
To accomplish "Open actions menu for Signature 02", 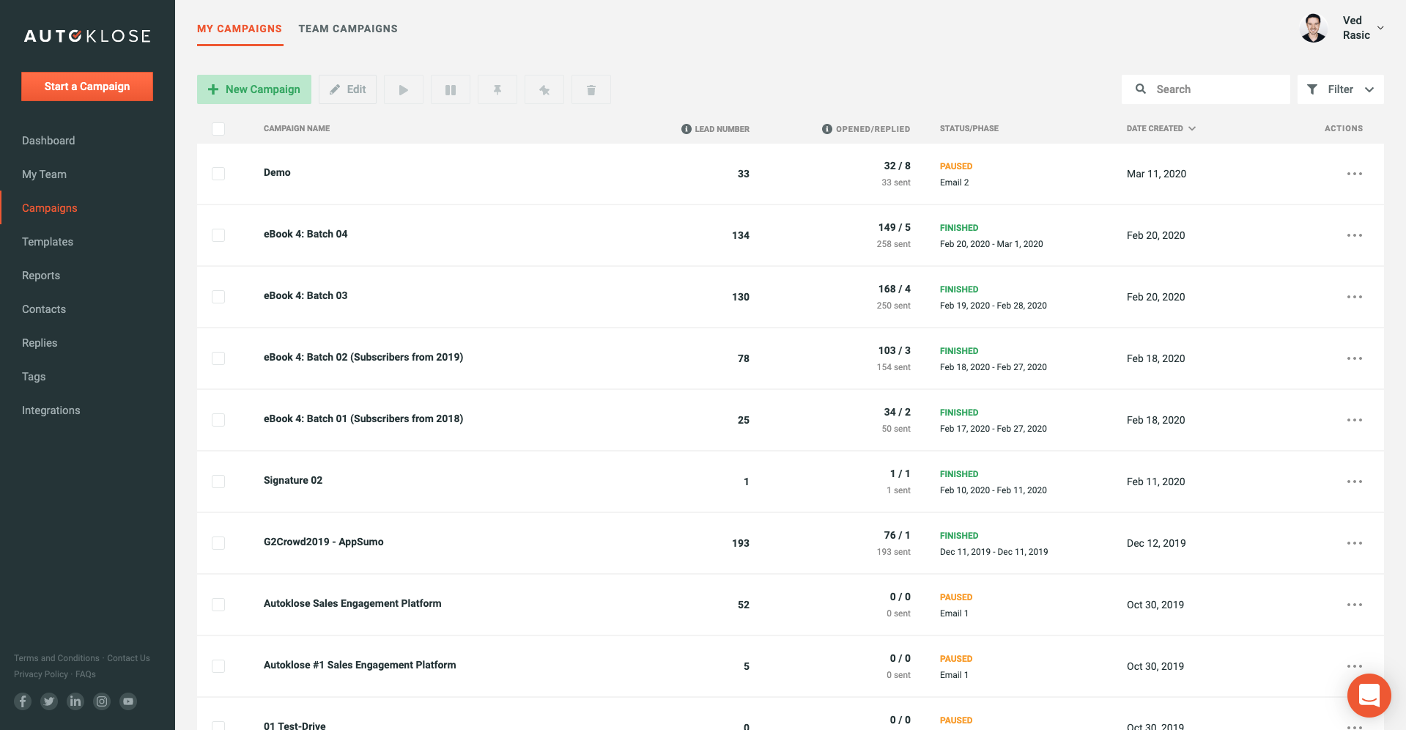I will coord(1354,482).
